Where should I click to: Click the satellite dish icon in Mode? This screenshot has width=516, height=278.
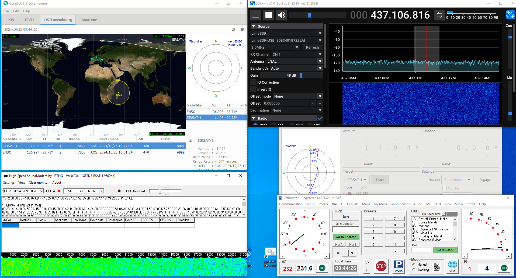click(437, 267)
